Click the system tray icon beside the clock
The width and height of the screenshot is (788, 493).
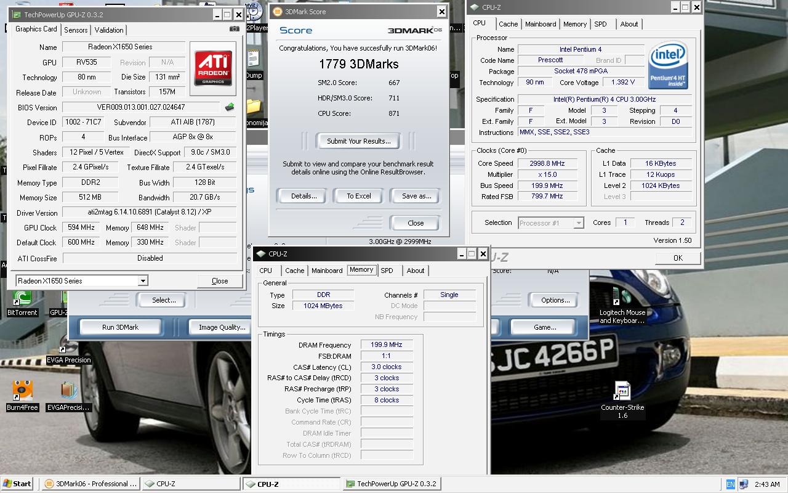[744, 484]
